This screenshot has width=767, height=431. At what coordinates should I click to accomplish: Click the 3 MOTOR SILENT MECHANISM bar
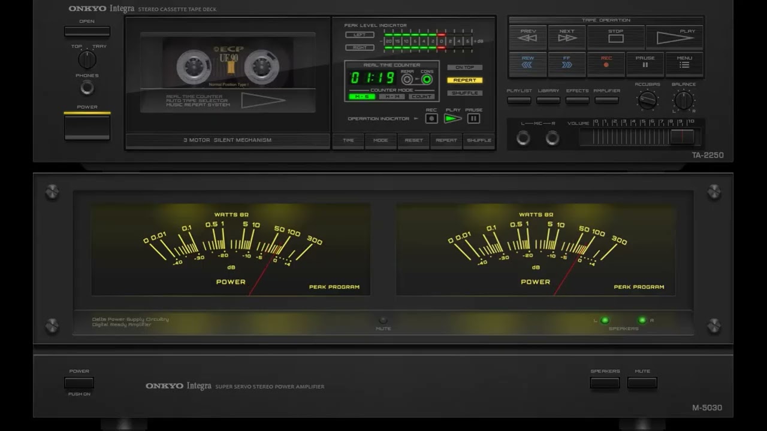(x=228, y=141)
